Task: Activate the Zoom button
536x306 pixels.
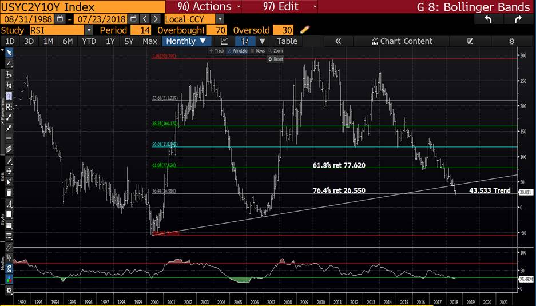Action: 276,50
